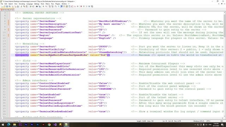Open the notification center in the tray

click(x=222, y=125)
